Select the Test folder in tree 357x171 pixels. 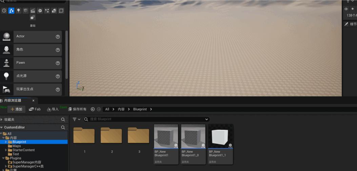point(16,154)
